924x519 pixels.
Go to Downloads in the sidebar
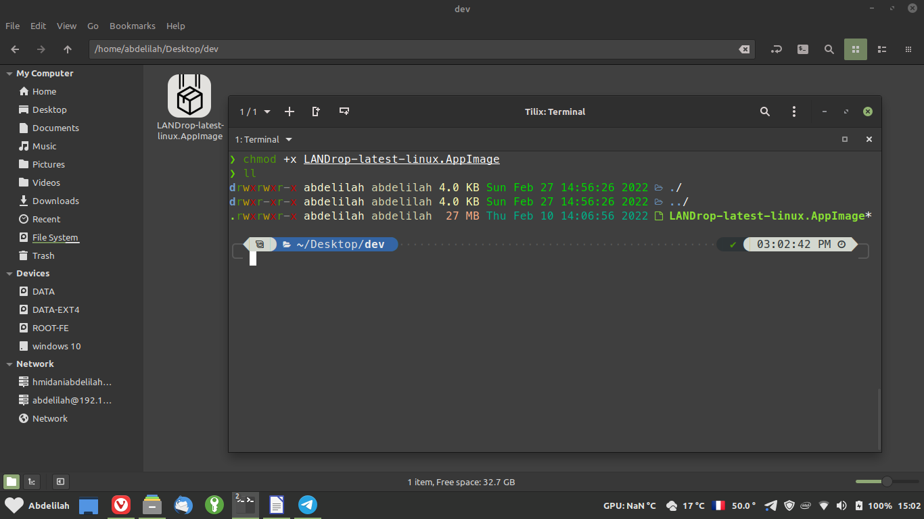click(55, 201)
